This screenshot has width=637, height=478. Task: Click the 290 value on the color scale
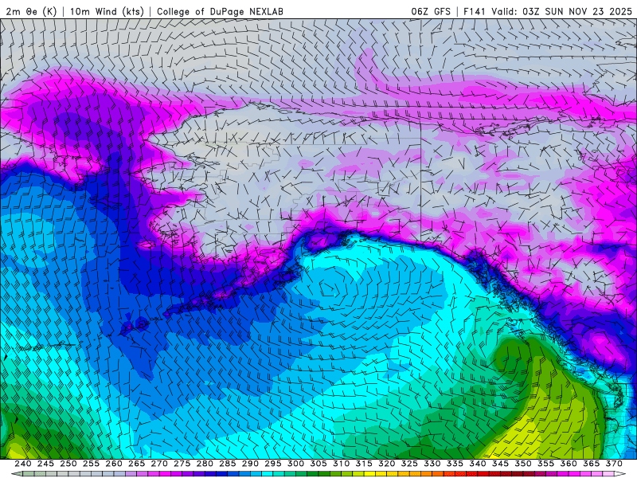point(250,464)
